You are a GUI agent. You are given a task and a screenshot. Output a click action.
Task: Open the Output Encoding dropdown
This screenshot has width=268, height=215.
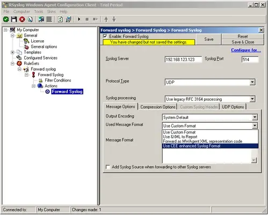click(255, 117)
